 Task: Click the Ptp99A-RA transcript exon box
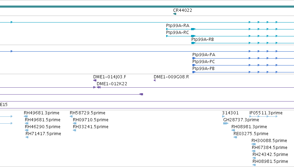click(193, 29)
